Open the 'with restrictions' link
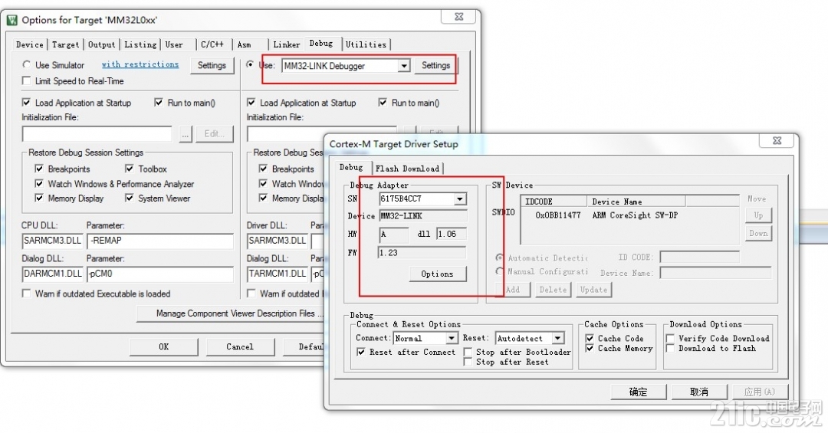 [140, 64]
